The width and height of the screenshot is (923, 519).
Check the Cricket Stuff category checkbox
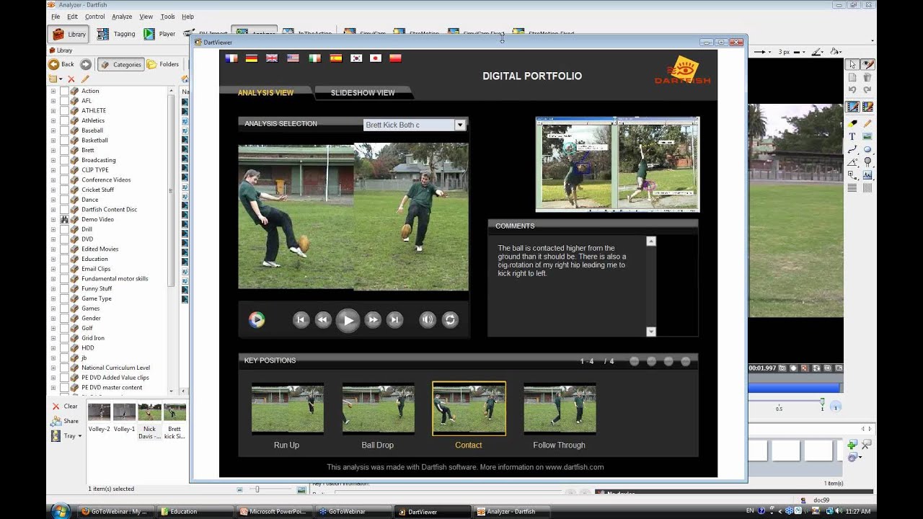(x=64, y=190)
